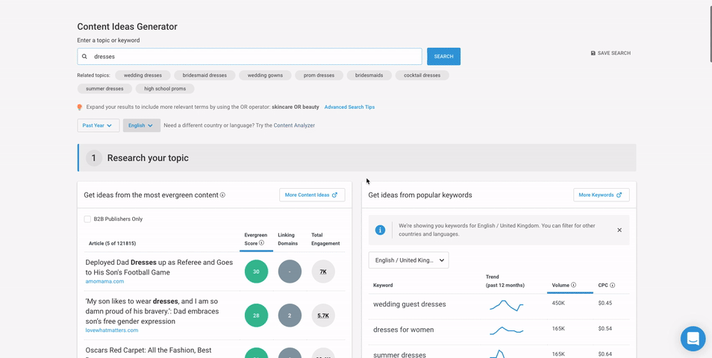Screen dimensions: 712x358
Task: Click the CPC column info icon
Action: tap(613, 285)
